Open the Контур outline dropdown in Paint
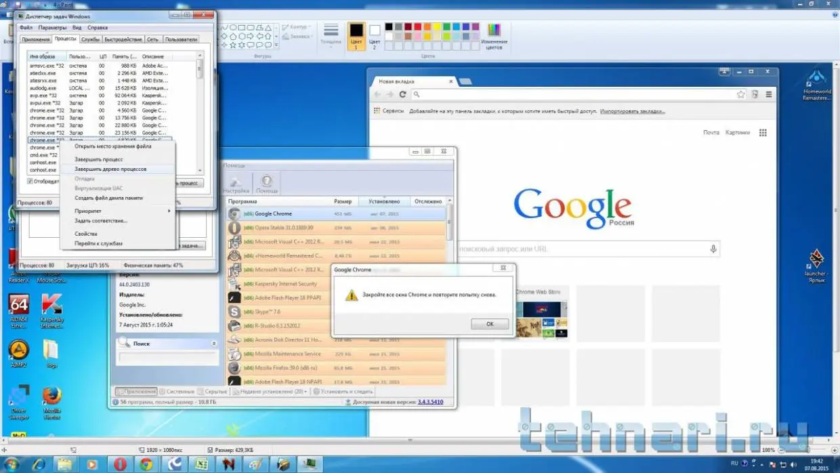The height and width of the screenshot is (473, 840). point(295,27)
